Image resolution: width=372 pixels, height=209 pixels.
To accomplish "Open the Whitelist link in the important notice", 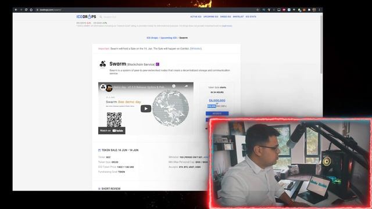I will (x=196, y=49).
